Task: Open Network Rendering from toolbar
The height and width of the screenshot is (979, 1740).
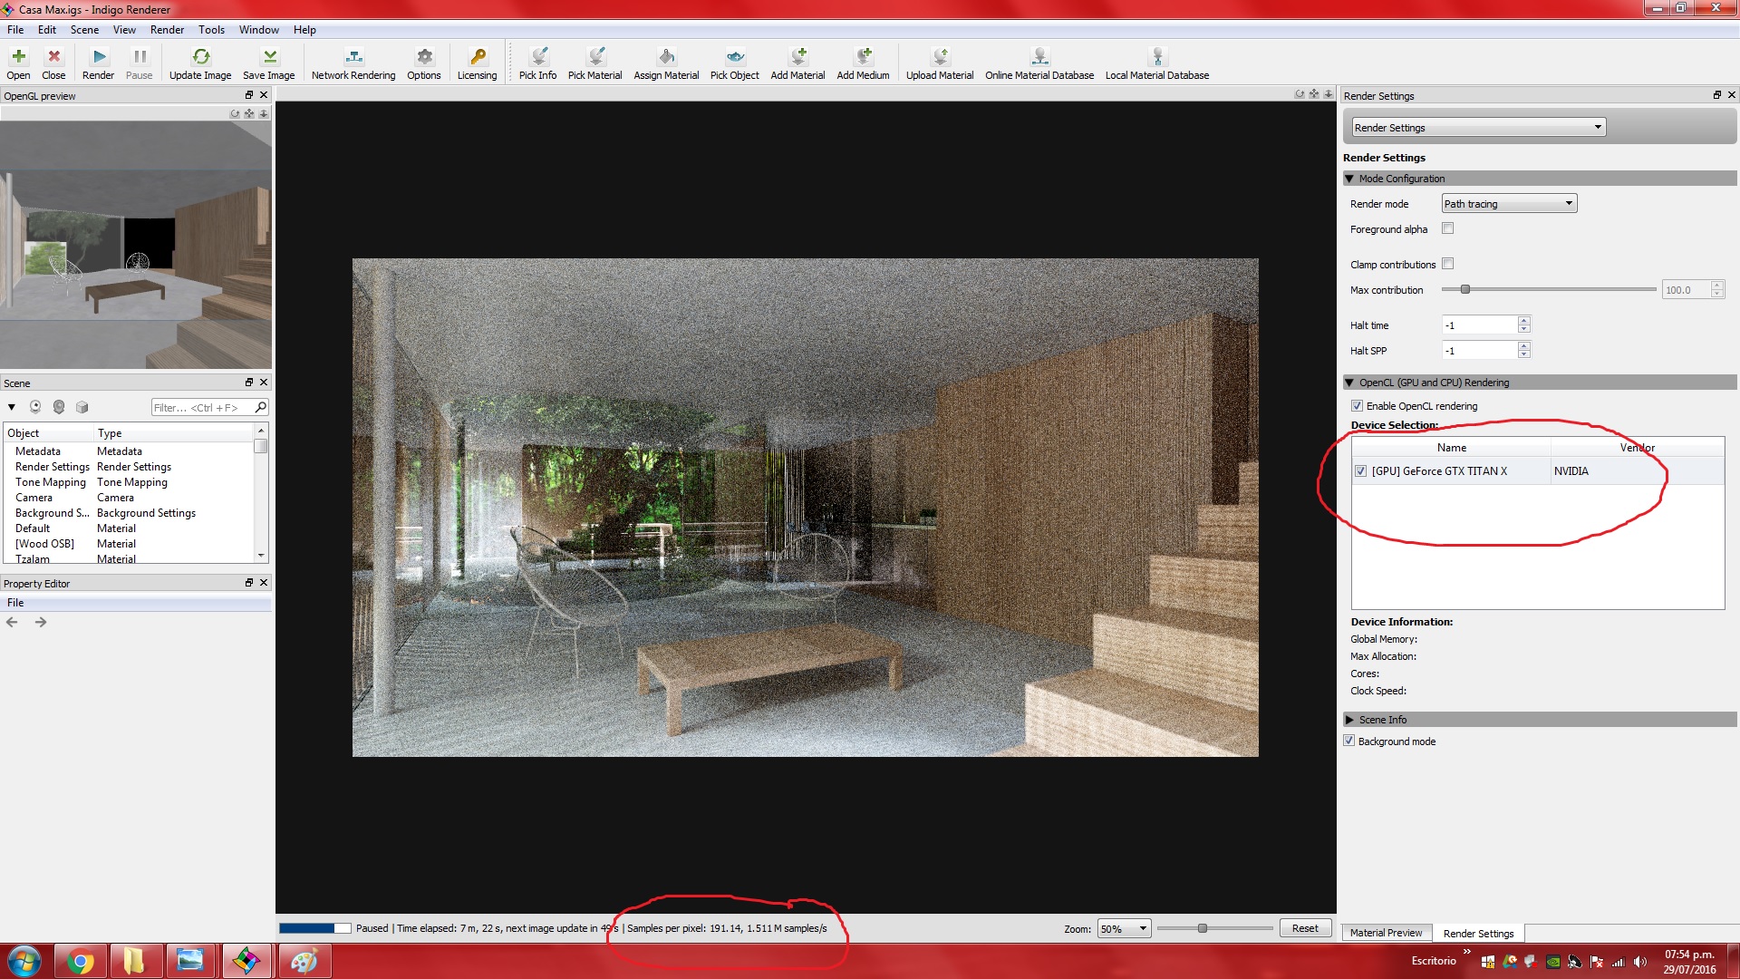Action: (x=353, y=57)
